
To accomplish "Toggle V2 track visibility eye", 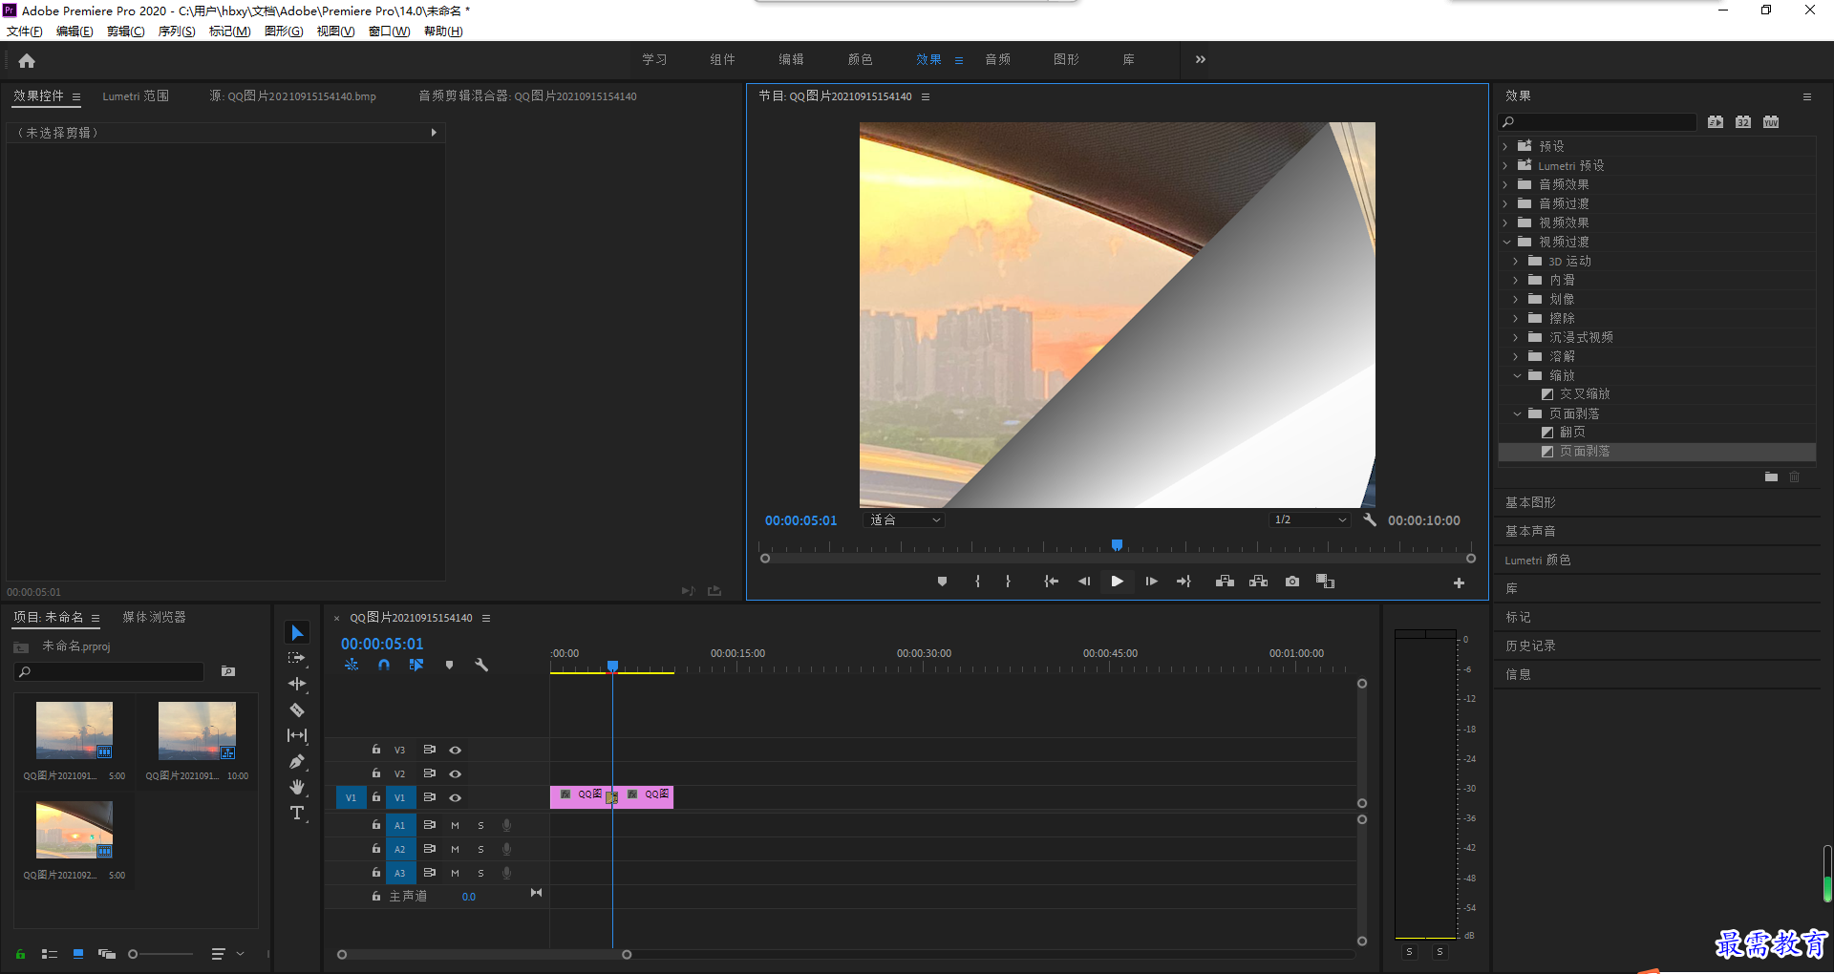I will coord(456,773).
